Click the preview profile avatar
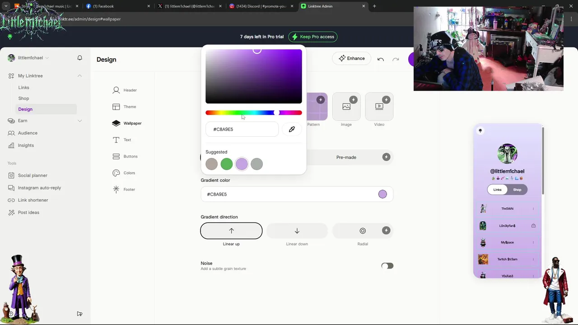 click(x=507, y=154)
